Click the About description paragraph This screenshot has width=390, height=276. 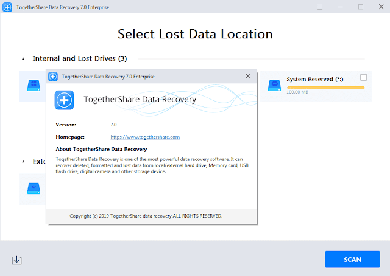(x=152, y=165)
